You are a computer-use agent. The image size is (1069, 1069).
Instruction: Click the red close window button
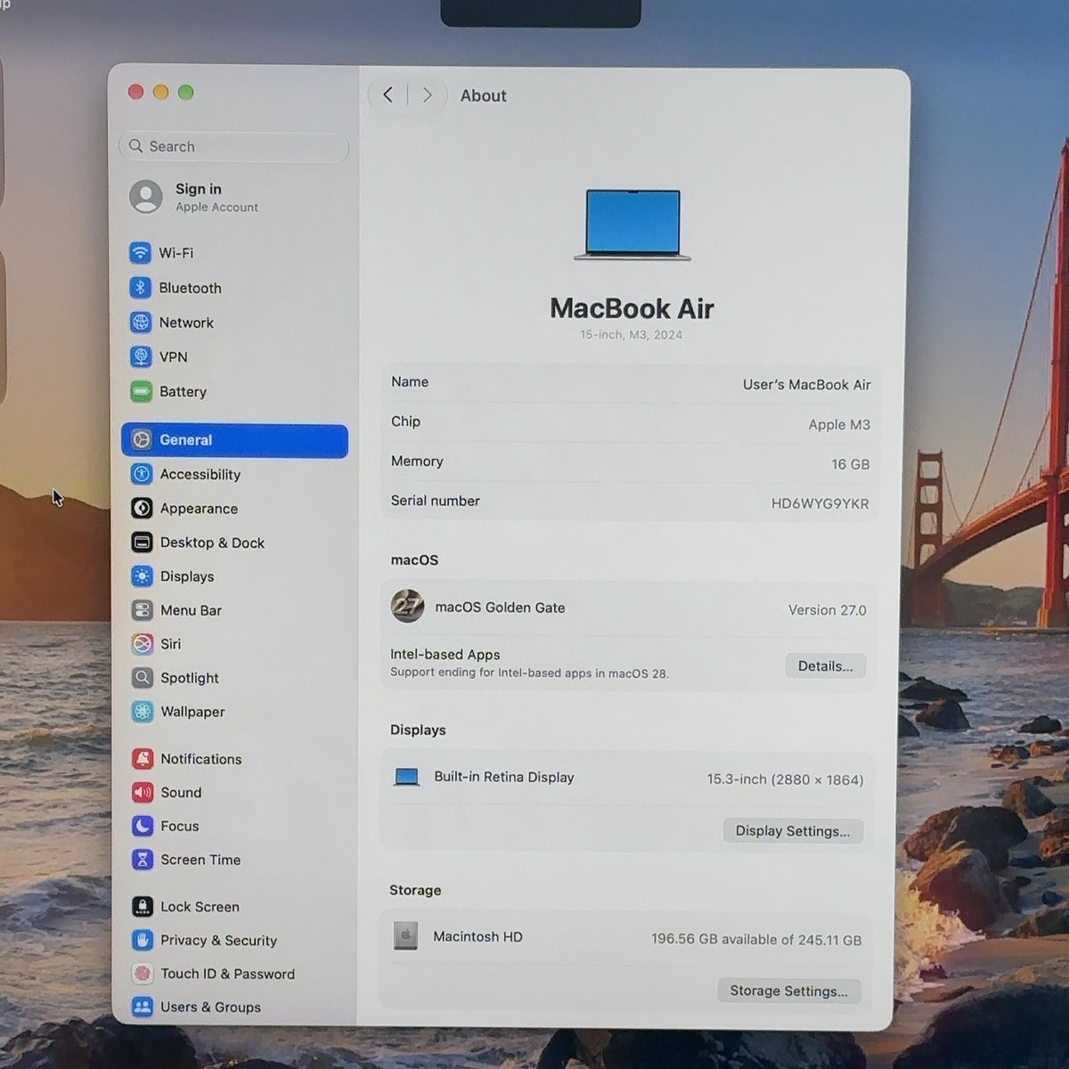[x=136, y=92]
